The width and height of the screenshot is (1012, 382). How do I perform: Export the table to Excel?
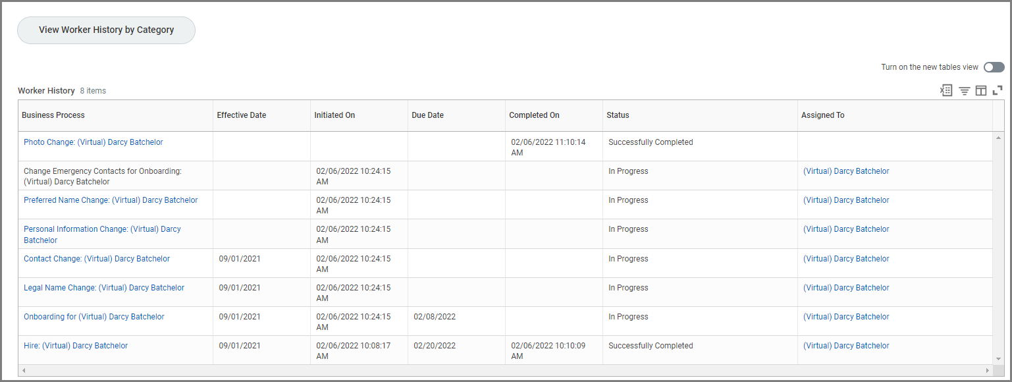[946, 91]
